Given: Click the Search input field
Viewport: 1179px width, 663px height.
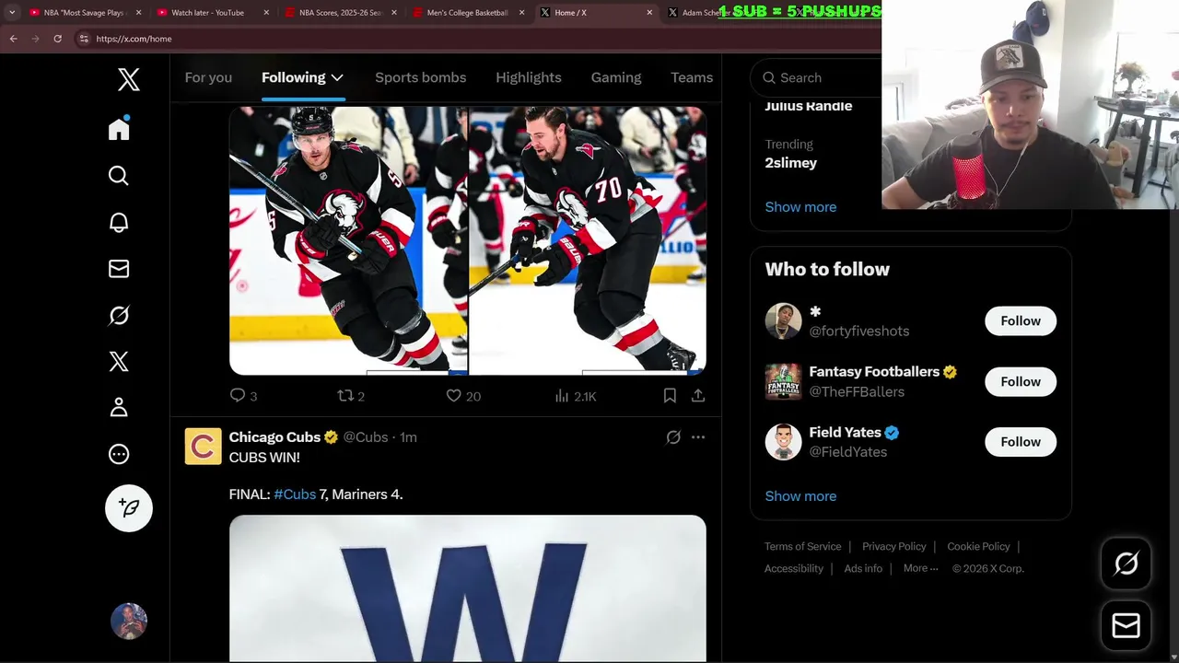Looking at the screenshot, I should click(815, 77).
